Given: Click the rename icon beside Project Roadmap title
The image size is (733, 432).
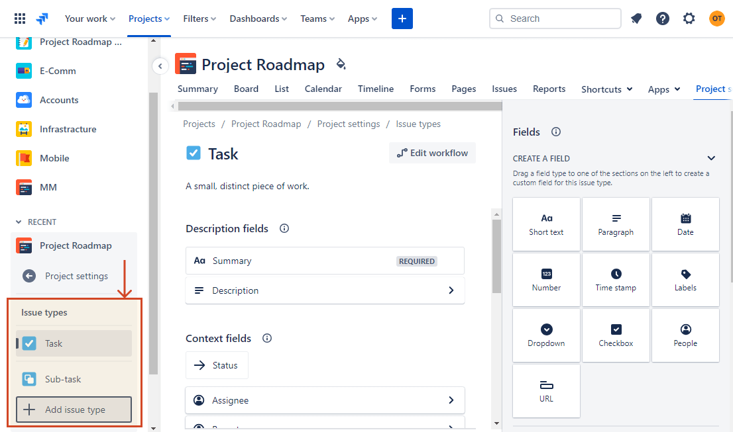Looking at the screenshot, I should click(341, 64).
